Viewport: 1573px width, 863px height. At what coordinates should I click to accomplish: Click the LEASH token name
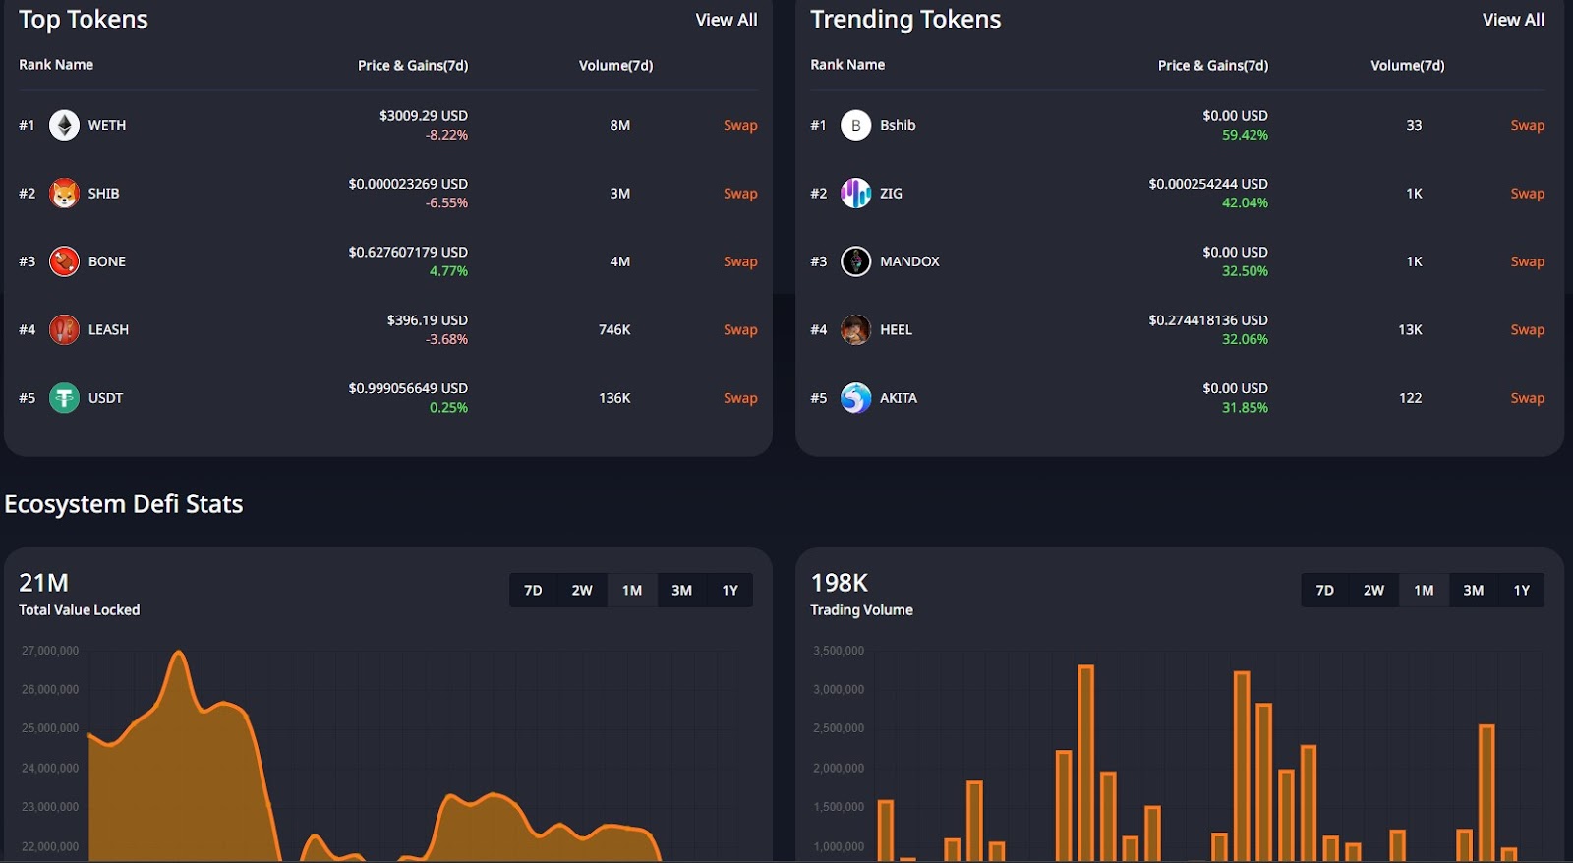pyautogui.click(x=108, y=329)
